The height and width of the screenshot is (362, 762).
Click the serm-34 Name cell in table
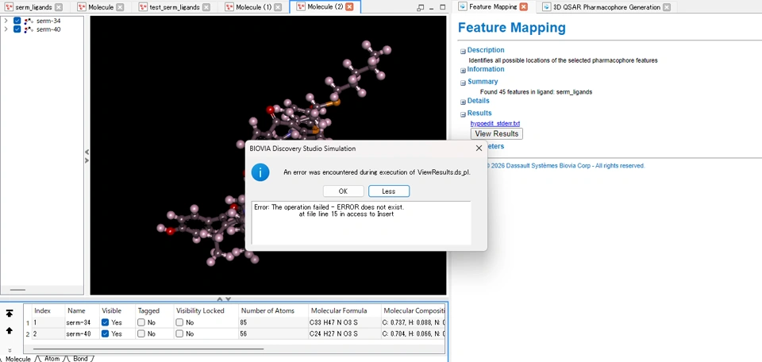[x=82, y=322]
